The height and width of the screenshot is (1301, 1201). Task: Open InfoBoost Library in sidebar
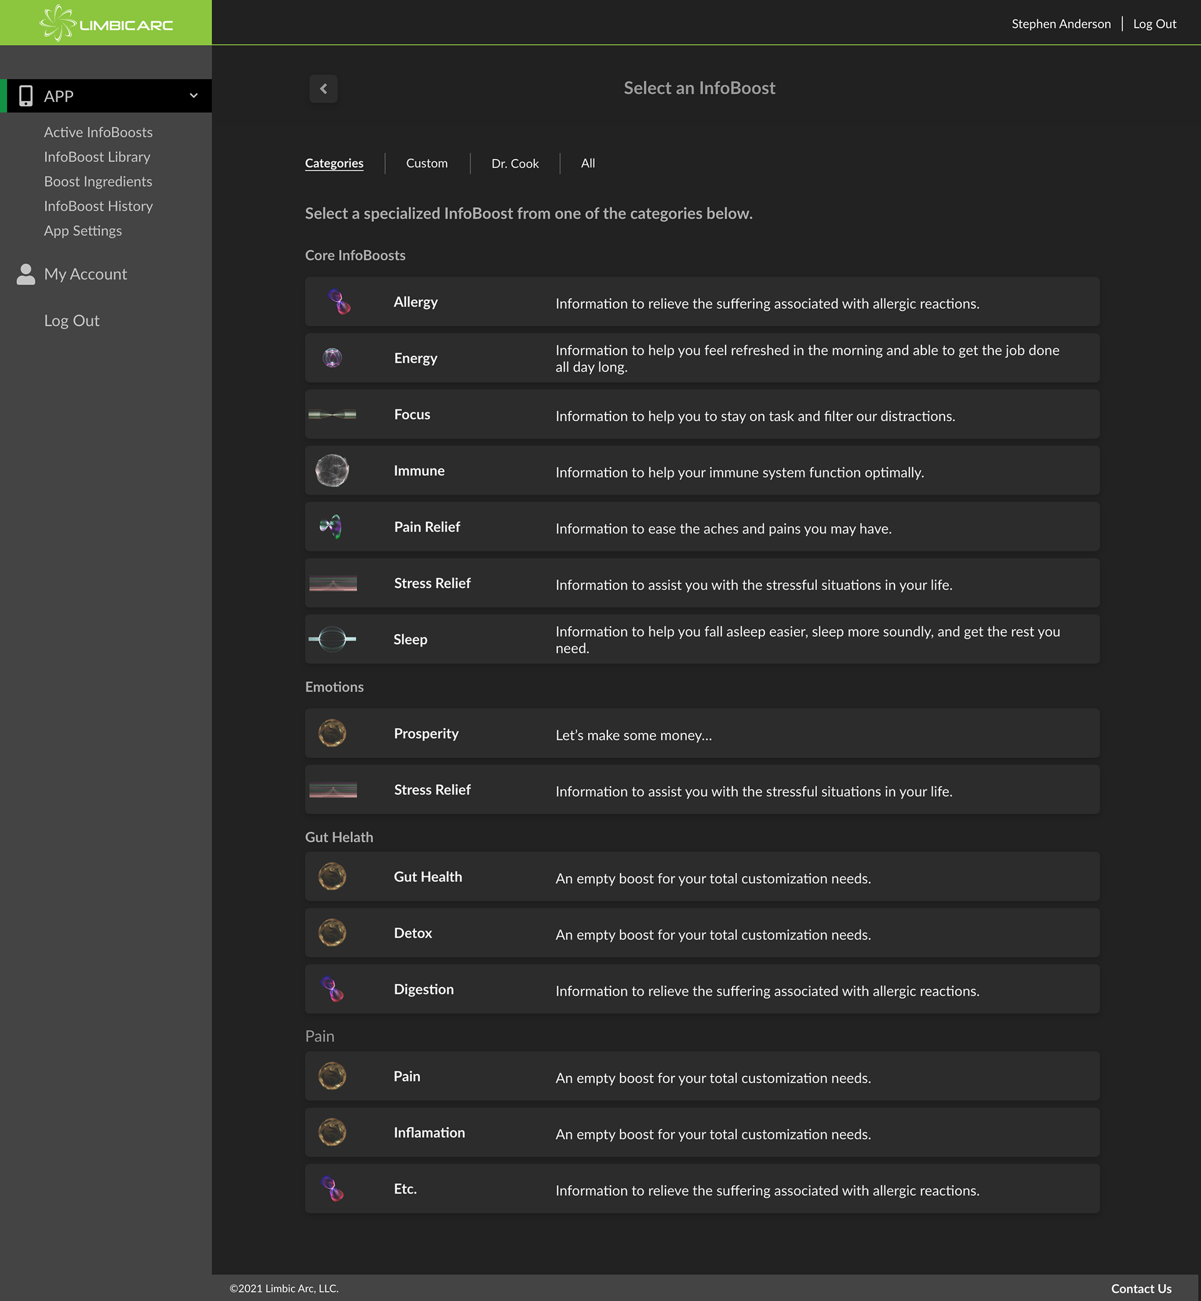tap(97, 156)
